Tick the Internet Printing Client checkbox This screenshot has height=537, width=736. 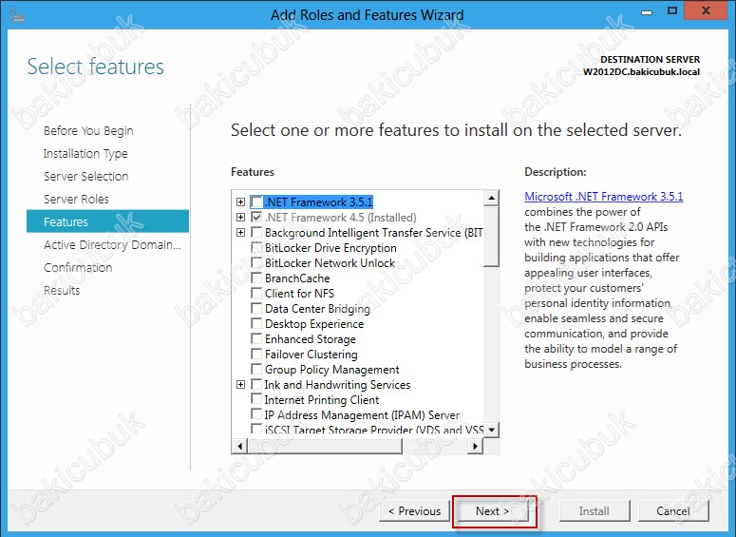pos(256,399)
